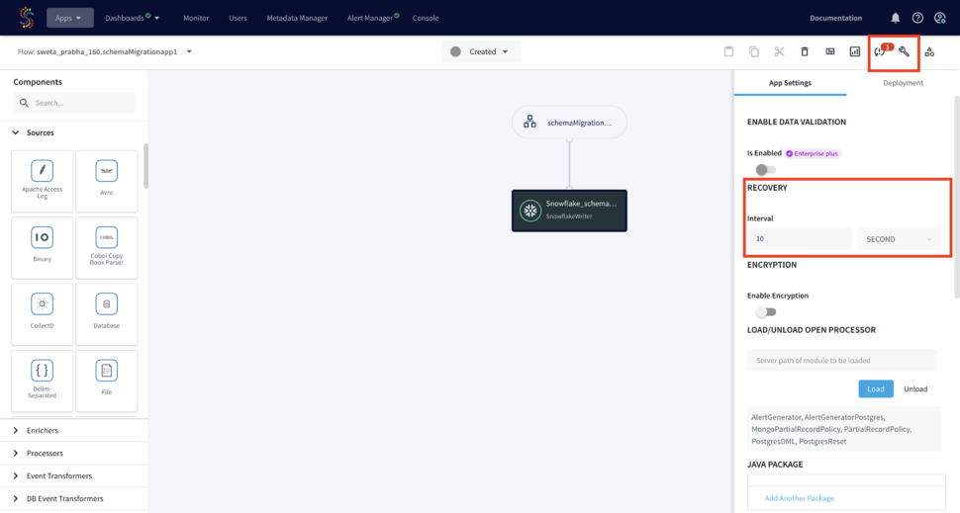Image resolution: width=960 pixels, height=513 pixels.
Task: Select the Cobol Copy Book Parser source
Action: click(x=106, y=246)
